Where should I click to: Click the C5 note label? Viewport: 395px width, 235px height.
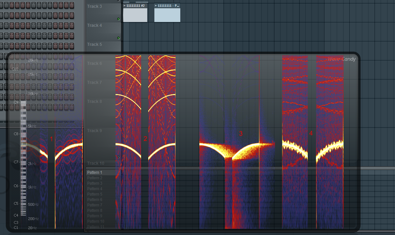pos(16,203)
